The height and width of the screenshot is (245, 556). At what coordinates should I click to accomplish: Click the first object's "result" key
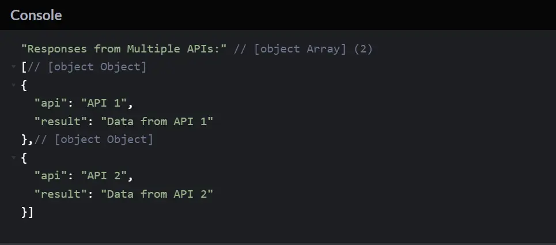[62, 121]
